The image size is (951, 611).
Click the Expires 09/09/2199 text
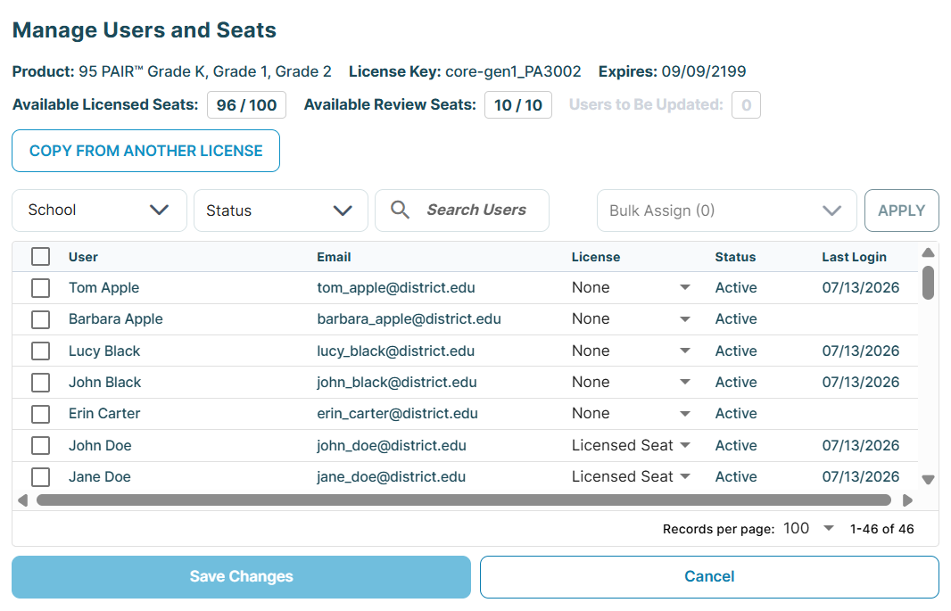pyautogui.click(x=672, y=71)
